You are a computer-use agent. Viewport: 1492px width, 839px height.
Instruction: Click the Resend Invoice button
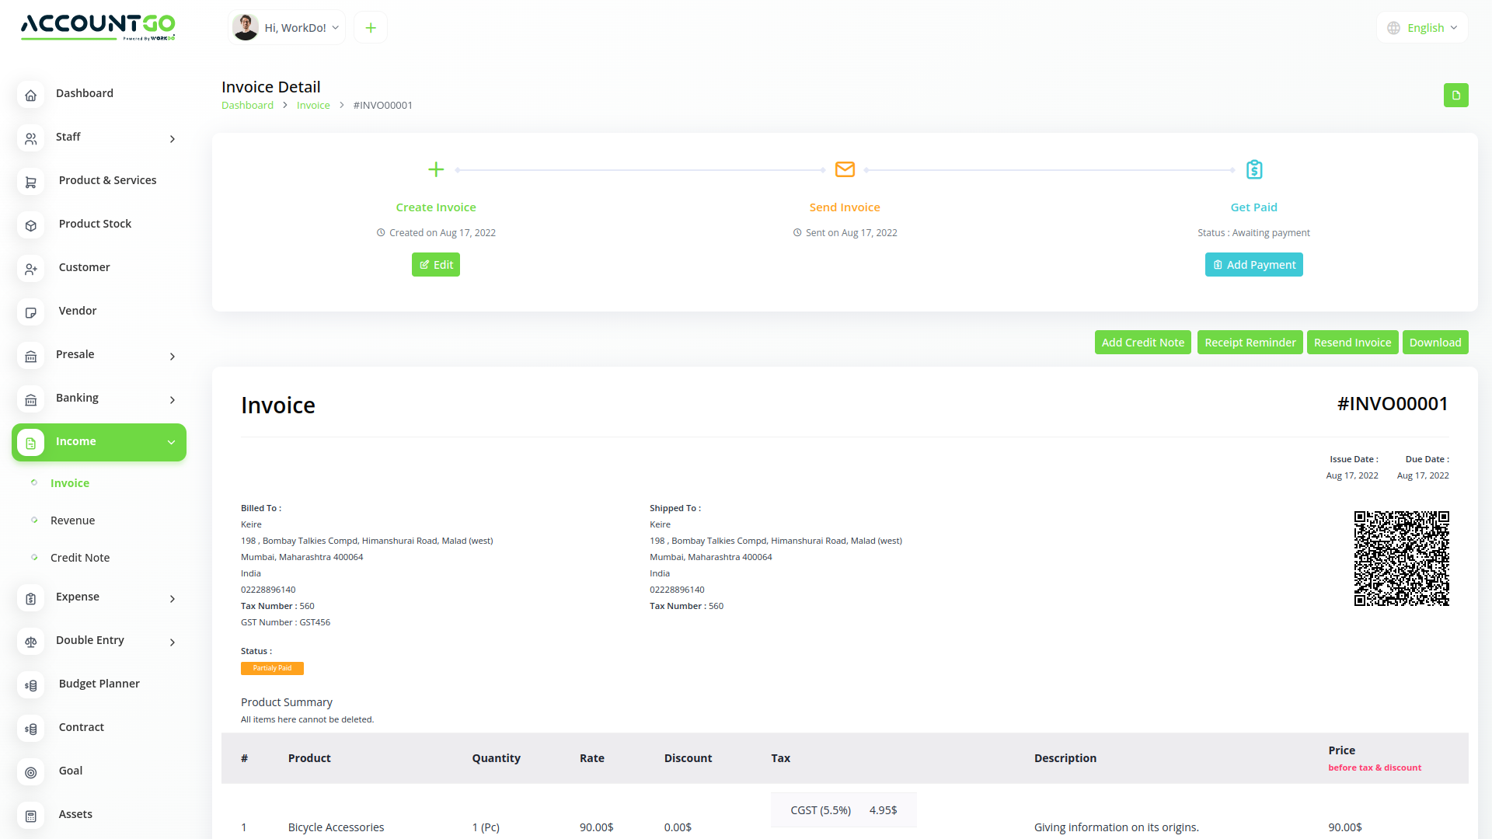[1352, 342]
